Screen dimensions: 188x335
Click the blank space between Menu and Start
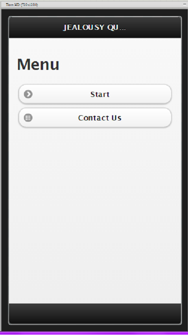click(x=95, y=78)
